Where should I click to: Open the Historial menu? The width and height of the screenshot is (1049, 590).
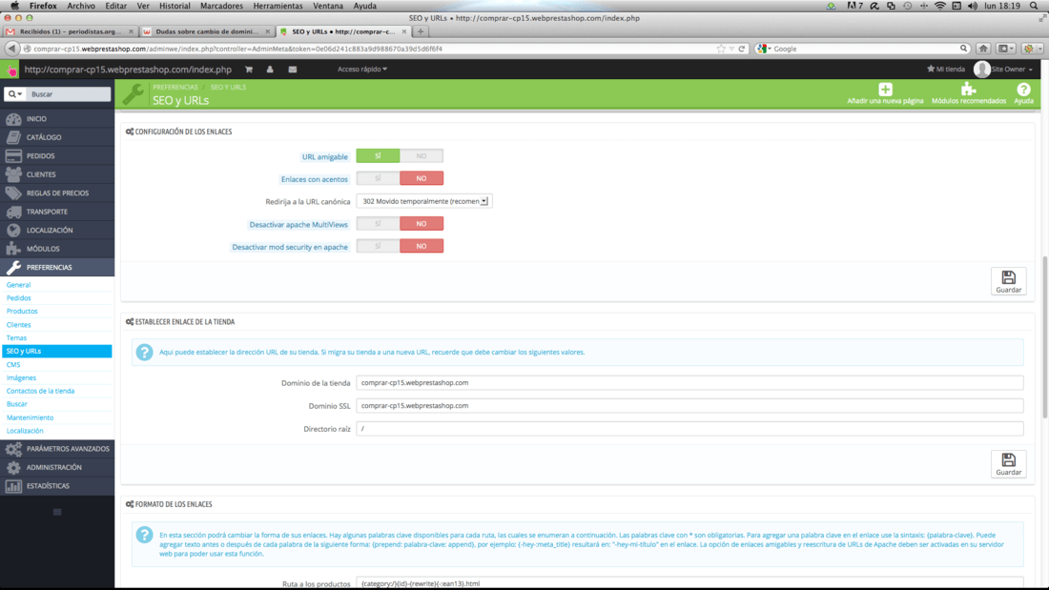[x=175, y=6]
